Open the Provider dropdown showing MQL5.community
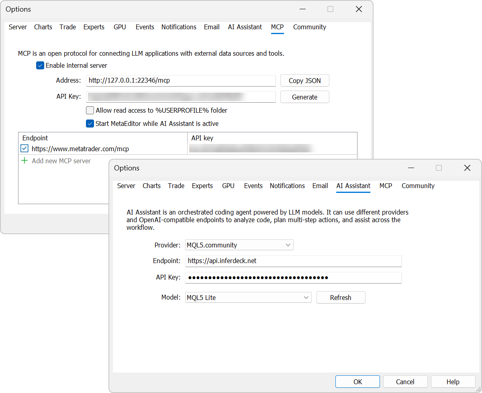Image resolution: width=482 pixels, height=393 pixels. (x=239, y=245)
